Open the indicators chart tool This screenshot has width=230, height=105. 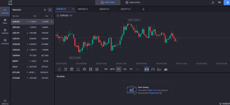point(66,69)
